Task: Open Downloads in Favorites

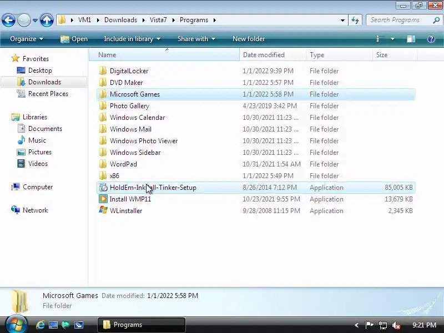Action: coord(44,82)
